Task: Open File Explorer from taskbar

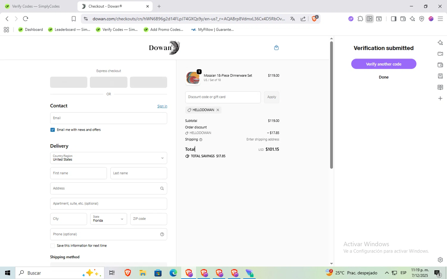Action: coord(142,273)
